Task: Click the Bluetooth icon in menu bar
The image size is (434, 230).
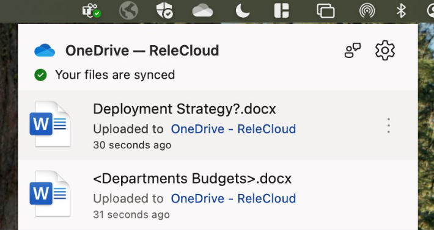Action: tap(401, 12)
